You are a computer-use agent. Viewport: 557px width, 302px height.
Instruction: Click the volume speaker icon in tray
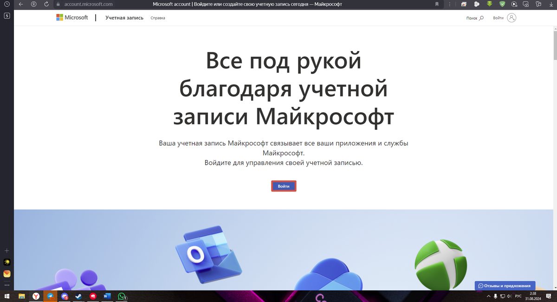509,296
